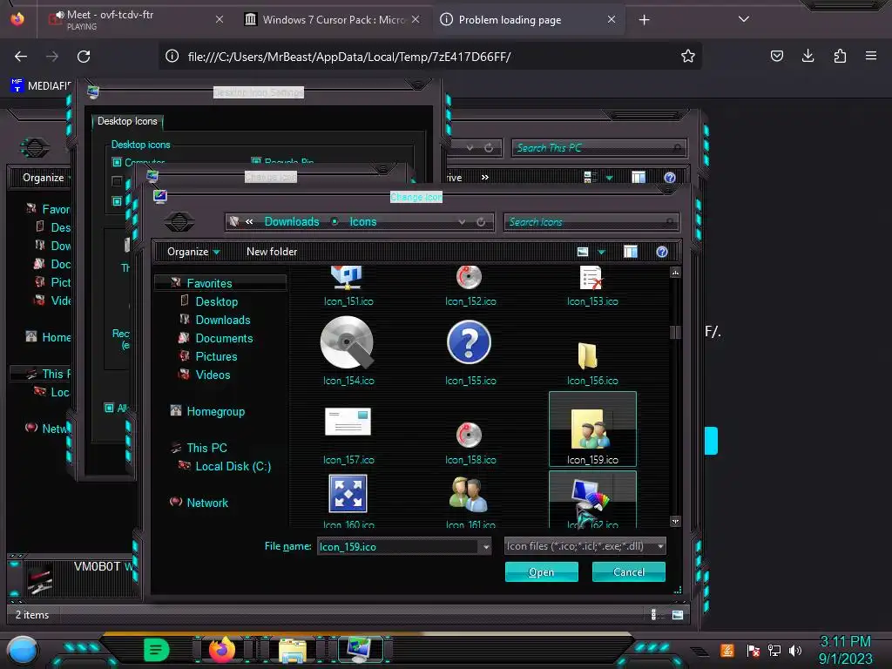This screenshot has height=669, width=892.
Task: Open Organize menu in background This PC window
Action: point(45,178)
